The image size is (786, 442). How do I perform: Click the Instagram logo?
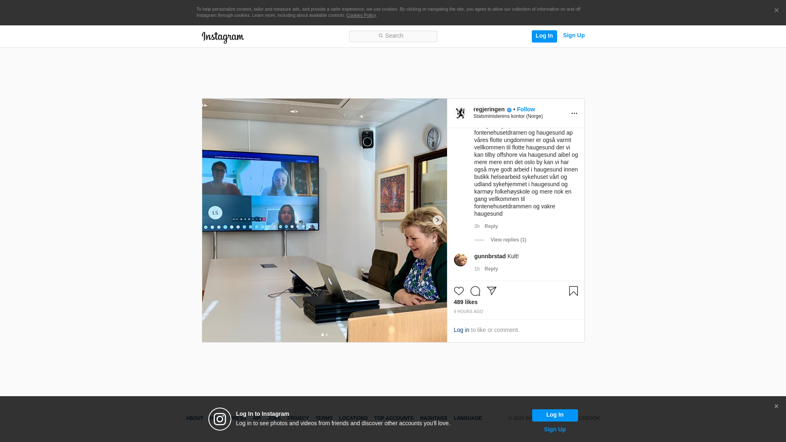[223, 37]
